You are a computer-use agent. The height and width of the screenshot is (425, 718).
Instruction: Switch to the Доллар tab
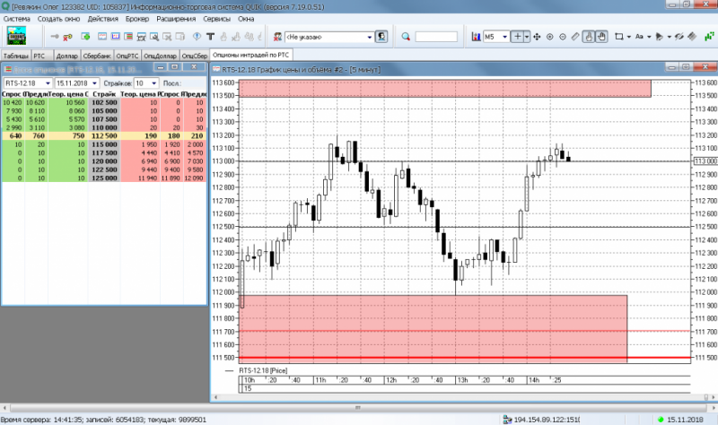point(66,56)
